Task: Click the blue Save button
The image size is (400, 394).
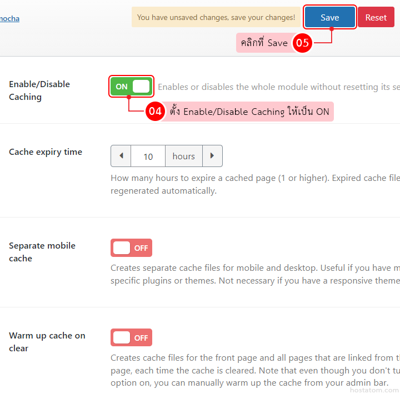Action: 329,17
